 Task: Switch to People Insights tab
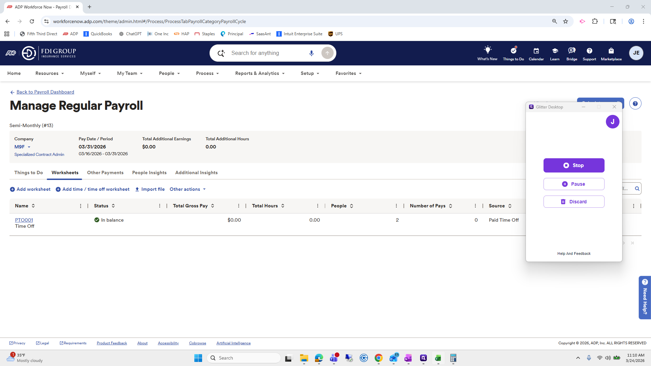[x=149, y=173]
